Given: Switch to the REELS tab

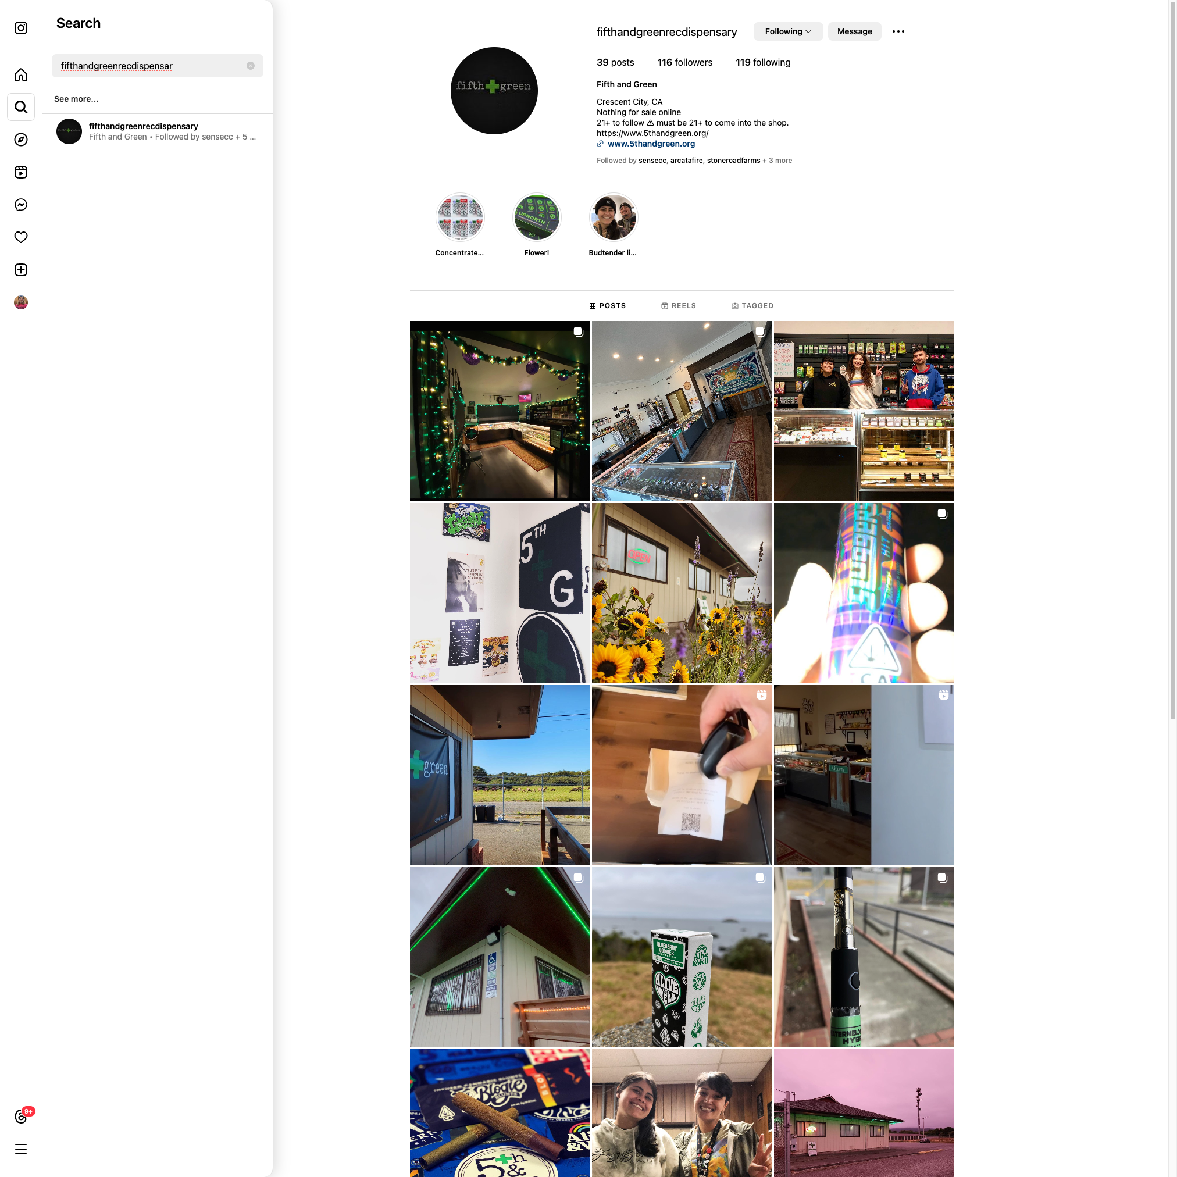Looking at the screenshot, I should point(679,306).
